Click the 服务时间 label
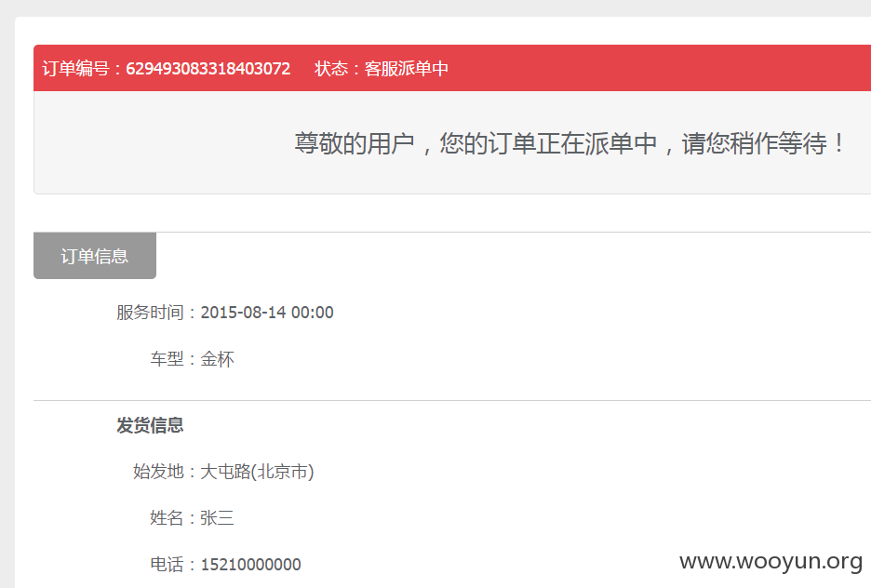Viewport: 871px width, 588px height. 150,313
